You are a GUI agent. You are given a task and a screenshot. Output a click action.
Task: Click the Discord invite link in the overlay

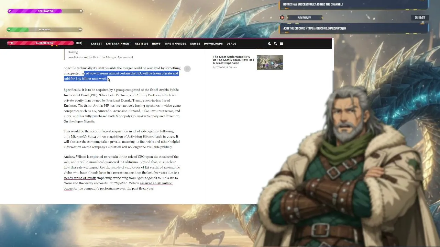coord(326,28)
